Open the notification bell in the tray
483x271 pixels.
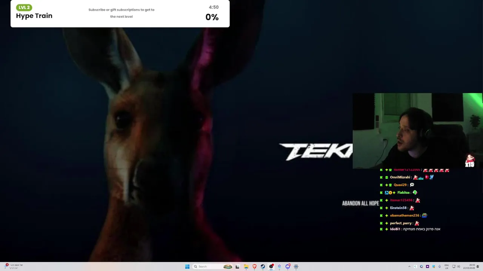[x=478, y=266]
